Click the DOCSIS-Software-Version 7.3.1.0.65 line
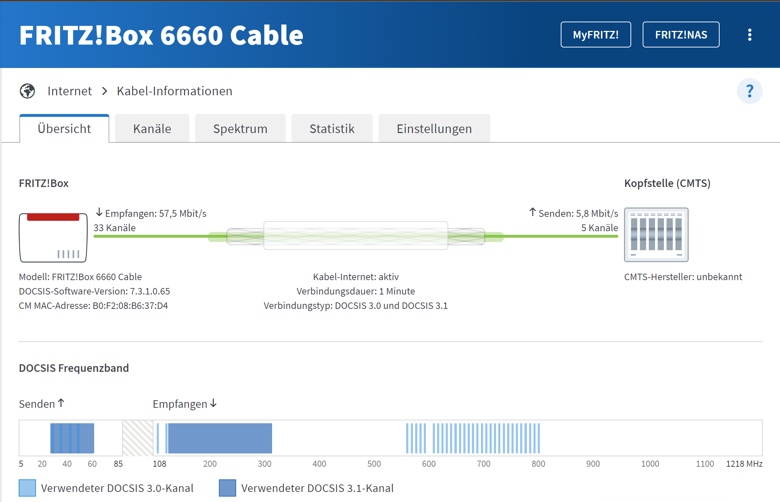The image size is (780, 502). coord(95,291)
